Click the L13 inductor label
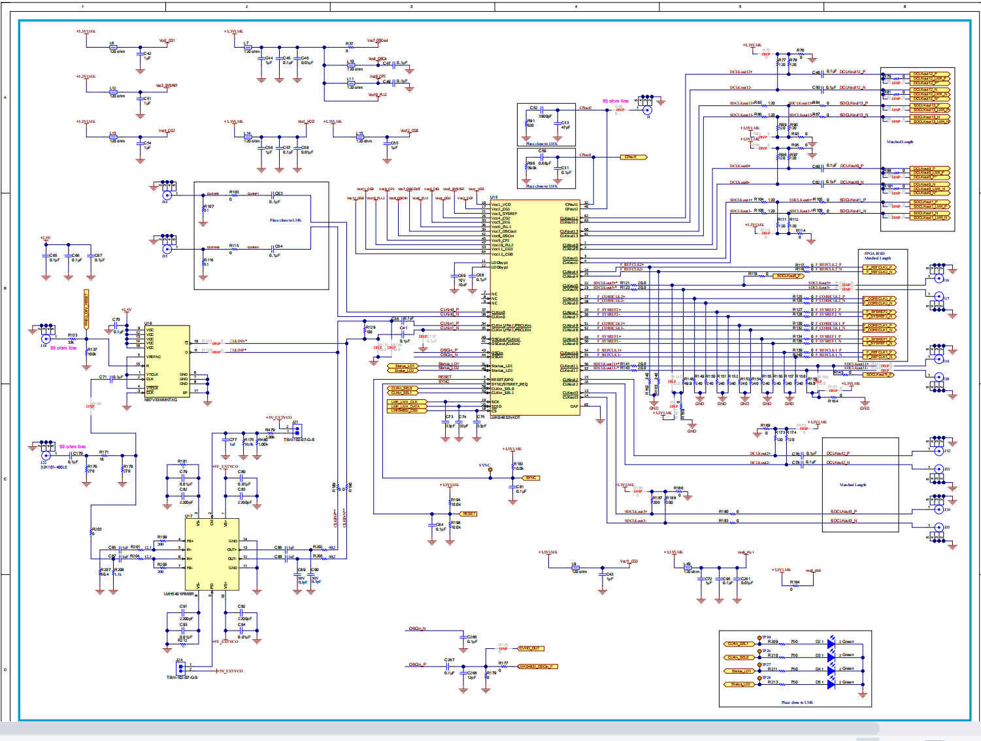981x741 pixels. [112, 133]
